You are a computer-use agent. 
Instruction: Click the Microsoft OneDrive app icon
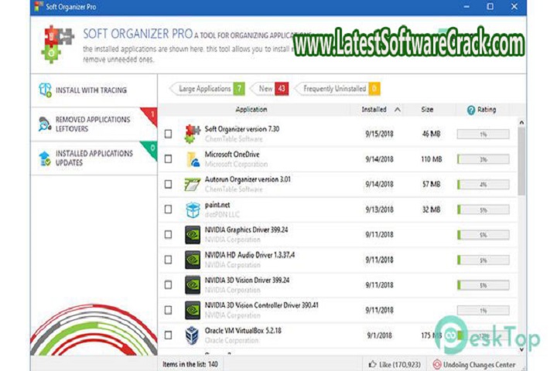coord(193,159)
